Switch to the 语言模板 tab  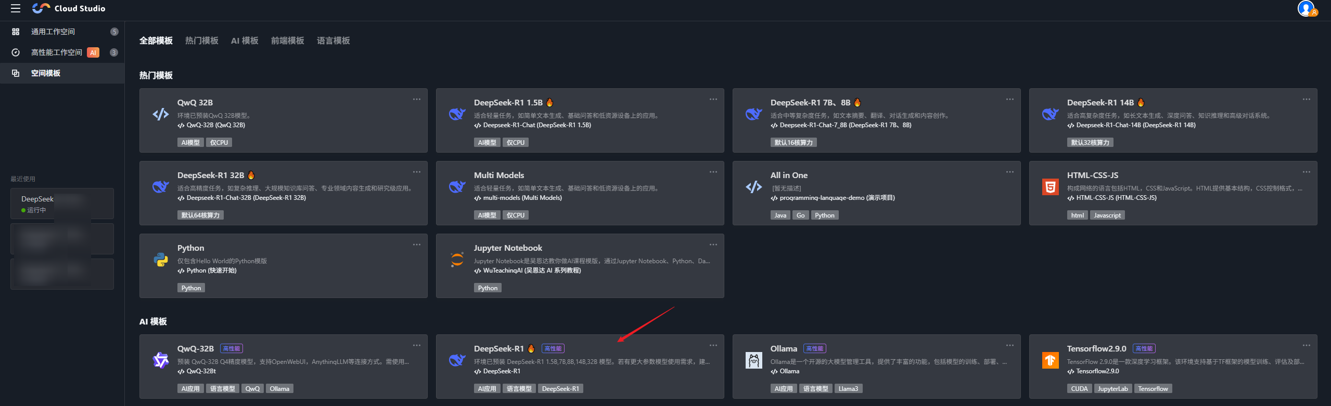pyautogui.click(x=334, y=40)
